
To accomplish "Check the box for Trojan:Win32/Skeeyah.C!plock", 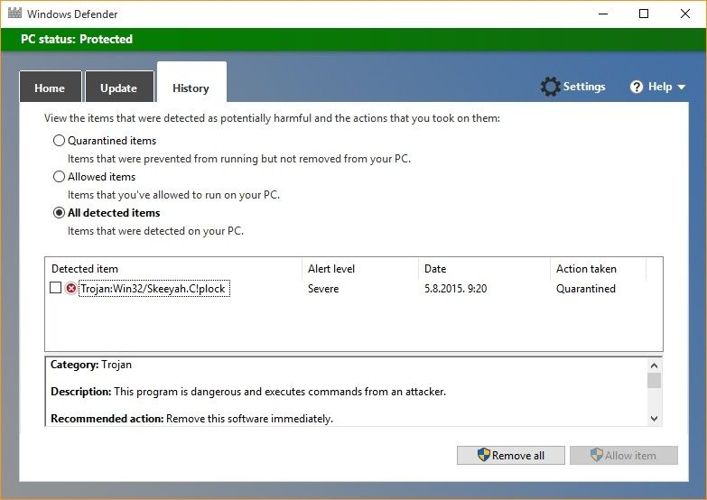I will coord(55,288).
